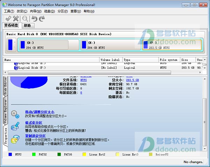Viewport: 210px width, 167px height.
Task: Click the properties panel scroll down arrow
Action: click(x=205, y=149)
